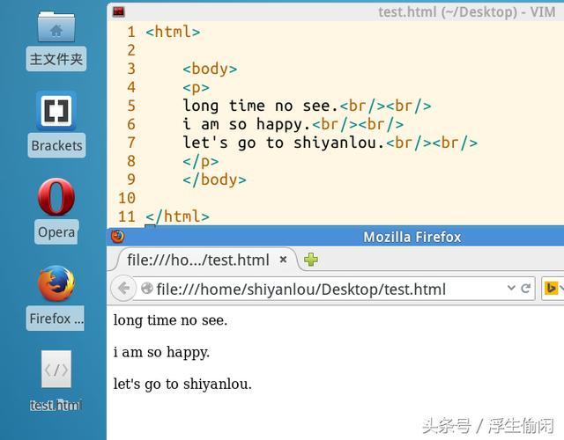Click line 1 <html> in VIM
The image size is (564, 440).
click(173, 32)
